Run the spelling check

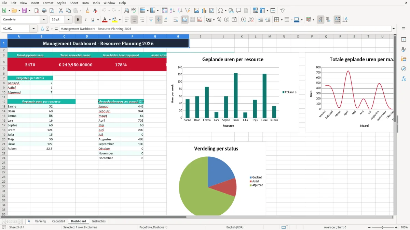[134, 11]
